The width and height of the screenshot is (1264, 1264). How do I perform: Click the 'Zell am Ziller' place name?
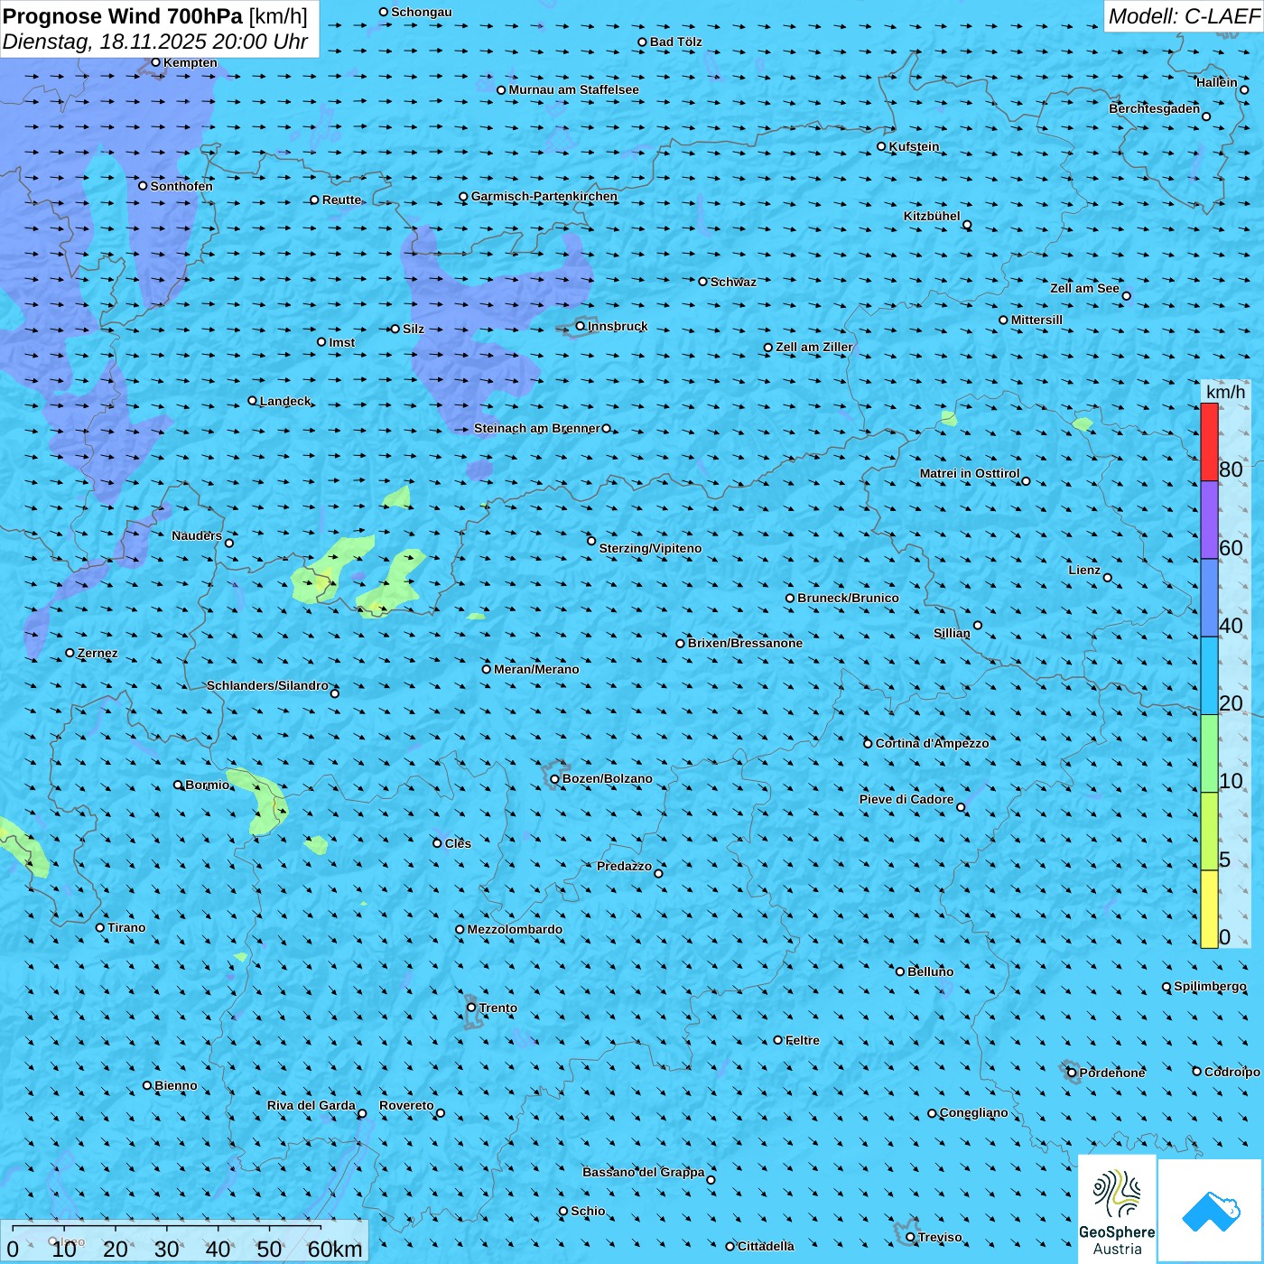(814, 347)
